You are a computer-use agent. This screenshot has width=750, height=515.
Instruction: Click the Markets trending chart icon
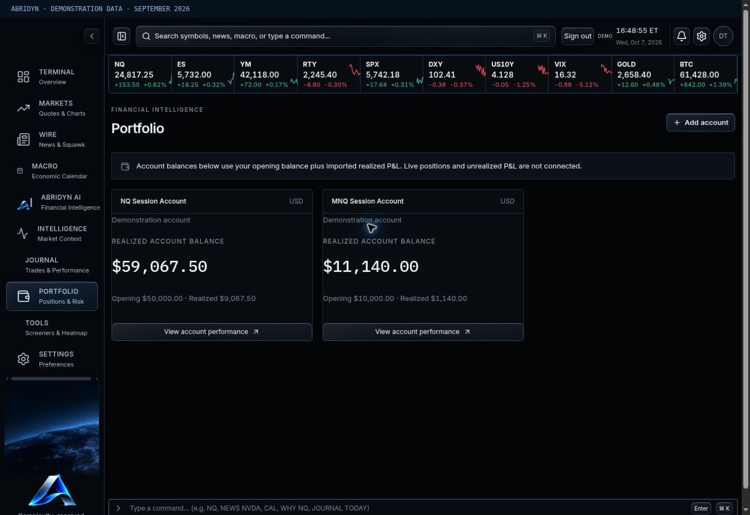(x=23, y=108)
